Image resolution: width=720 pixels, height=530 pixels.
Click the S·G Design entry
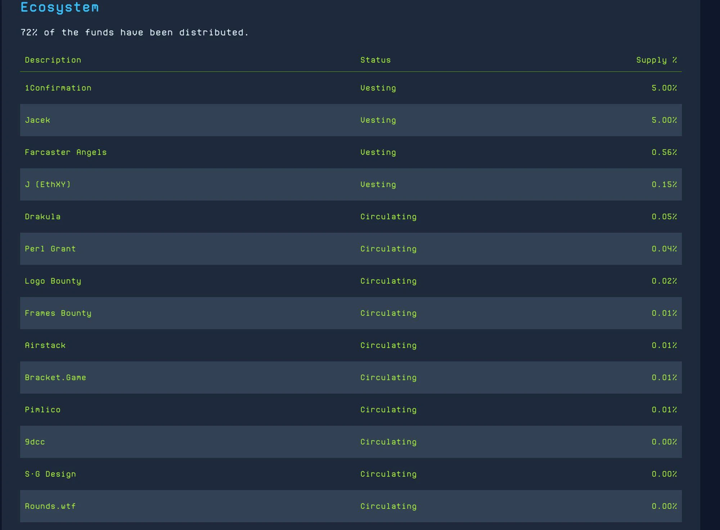(x=50, y=474)
